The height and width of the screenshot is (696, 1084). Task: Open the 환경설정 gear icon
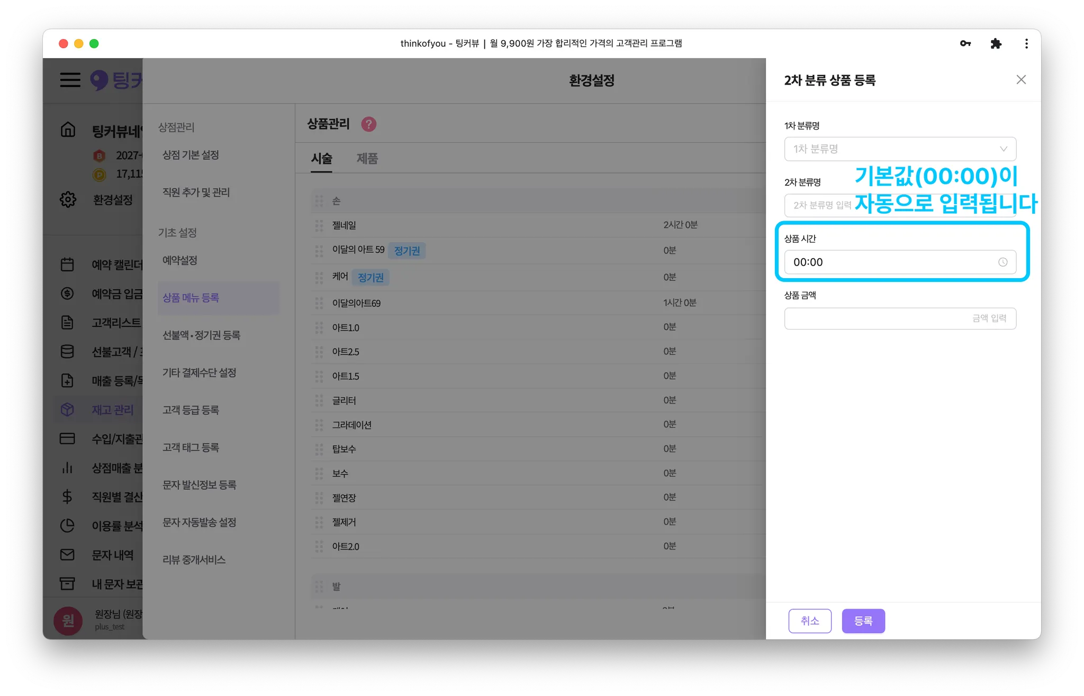(68, 199)
